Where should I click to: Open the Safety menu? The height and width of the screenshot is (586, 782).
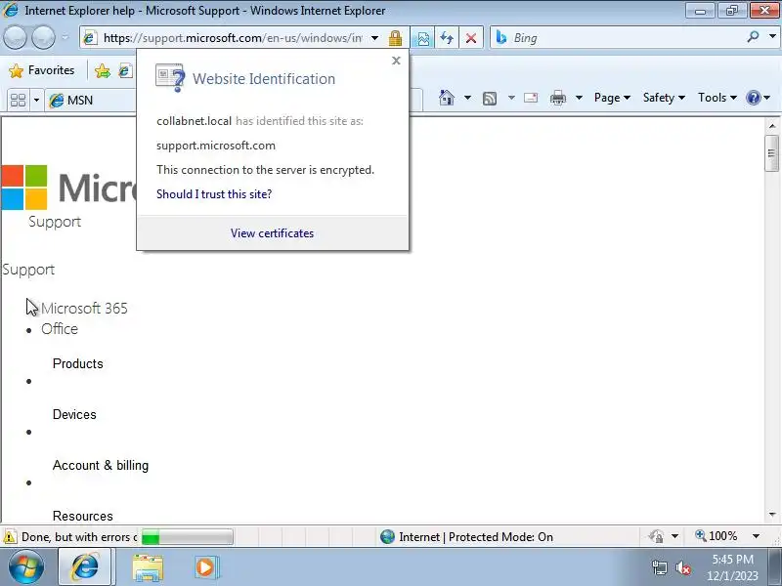(664, 98)
